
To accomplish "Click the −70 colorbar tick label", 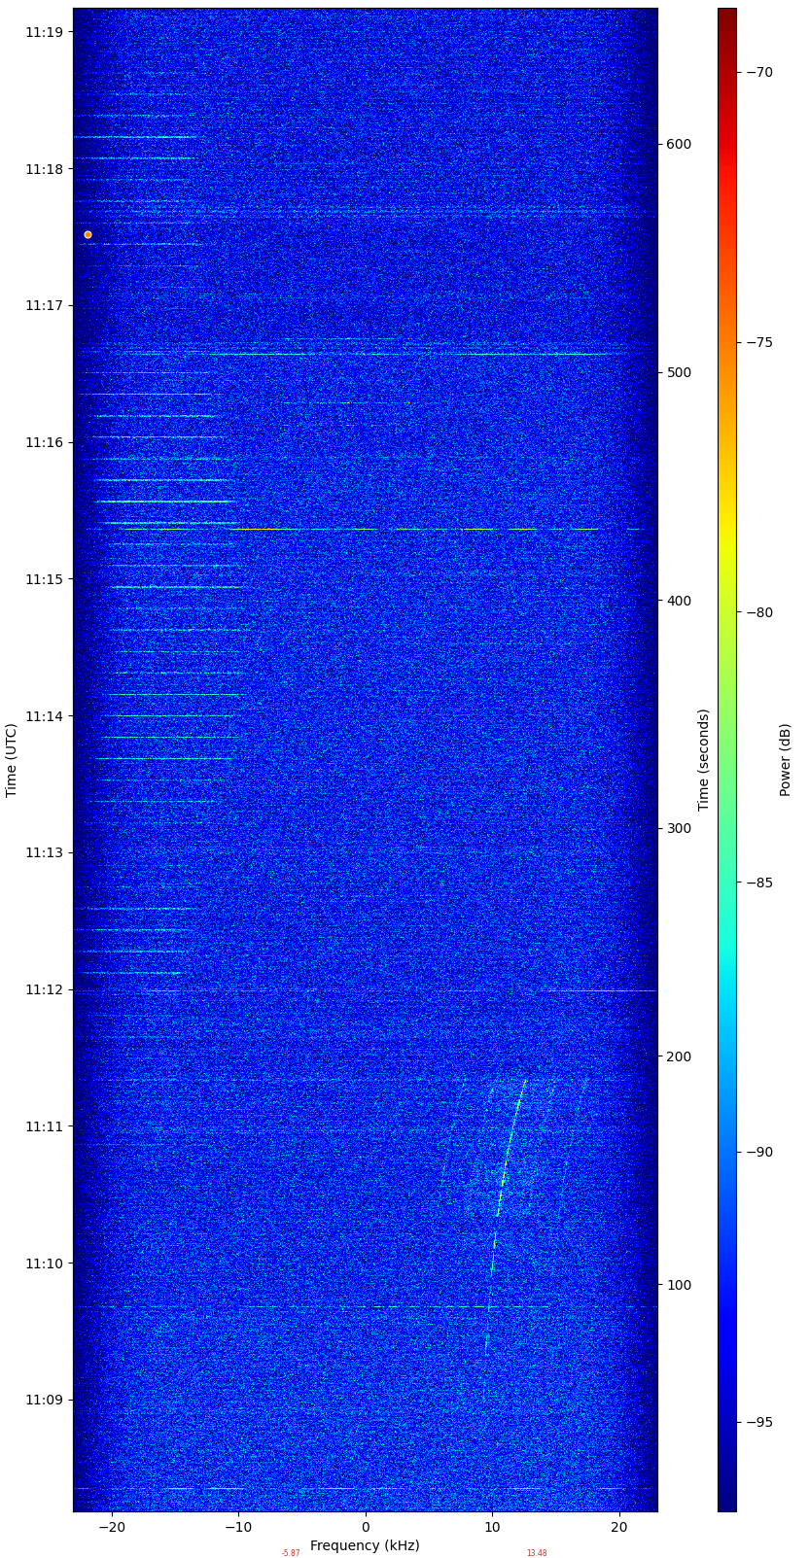I will coord(759,72).
